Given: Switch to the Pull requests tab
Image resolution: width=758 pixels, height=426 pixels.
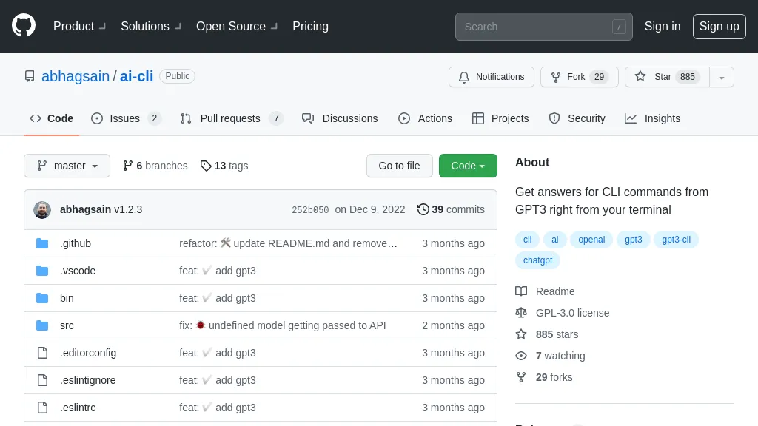Looking at the screenshot, I should pos(231,118).
